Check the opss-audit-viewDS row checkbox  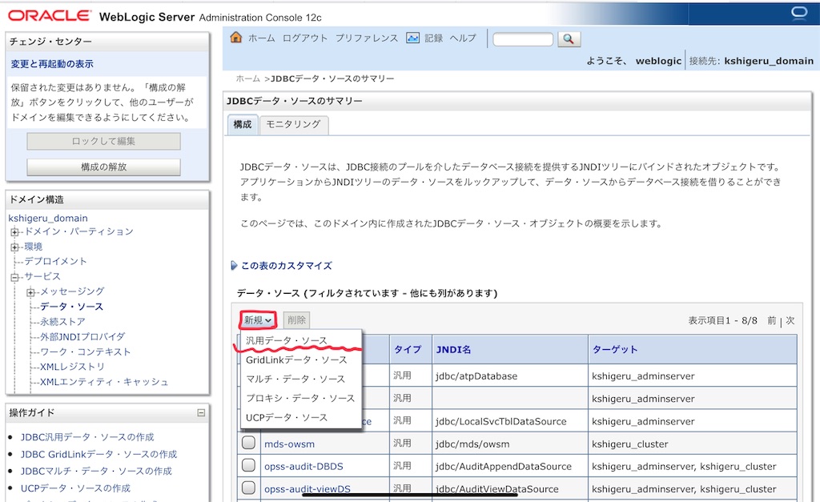point(248,488)
